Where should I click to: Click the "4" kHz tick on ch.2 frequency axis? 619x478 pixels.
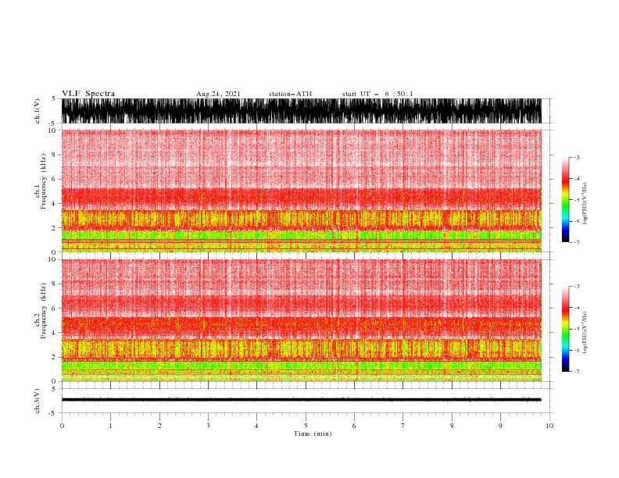click(x=54, y=333)
